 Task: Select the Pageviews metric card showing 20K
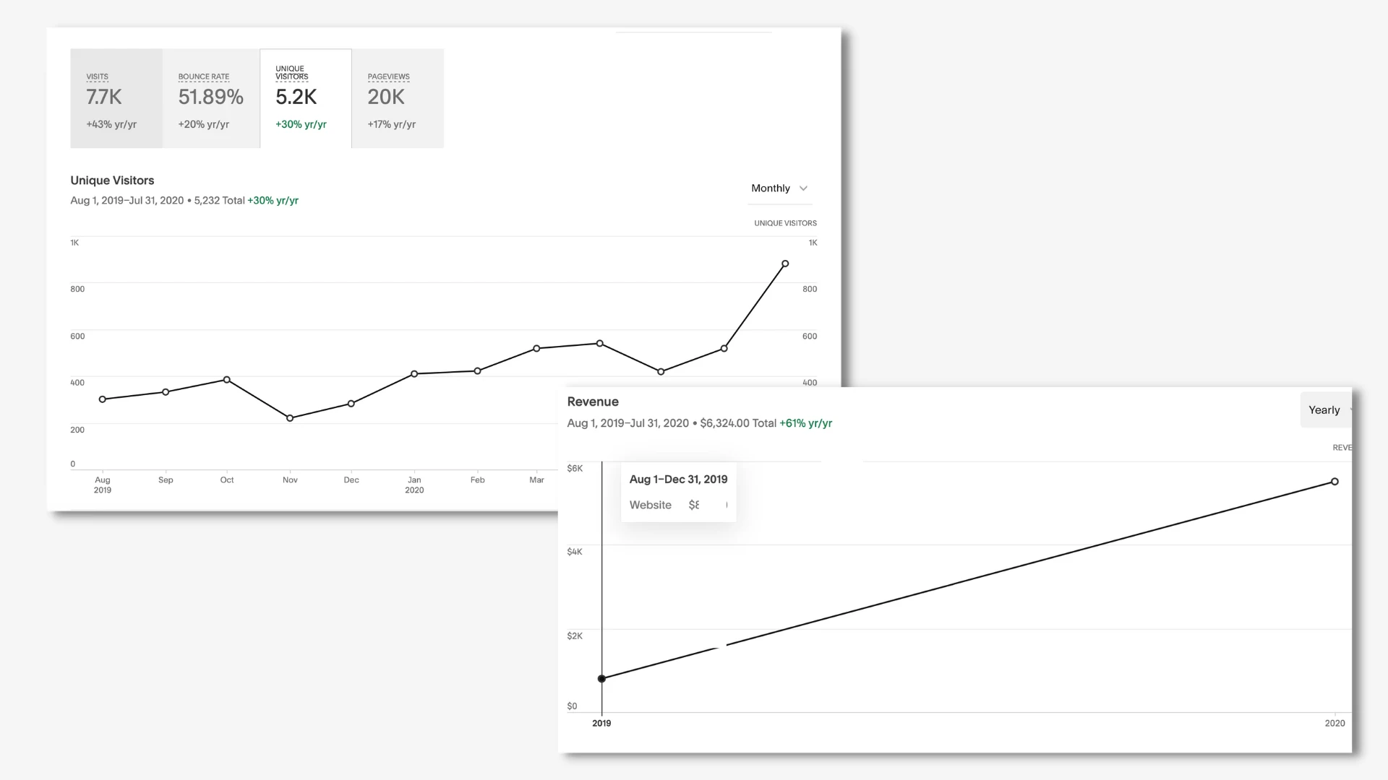pos(397,98)
